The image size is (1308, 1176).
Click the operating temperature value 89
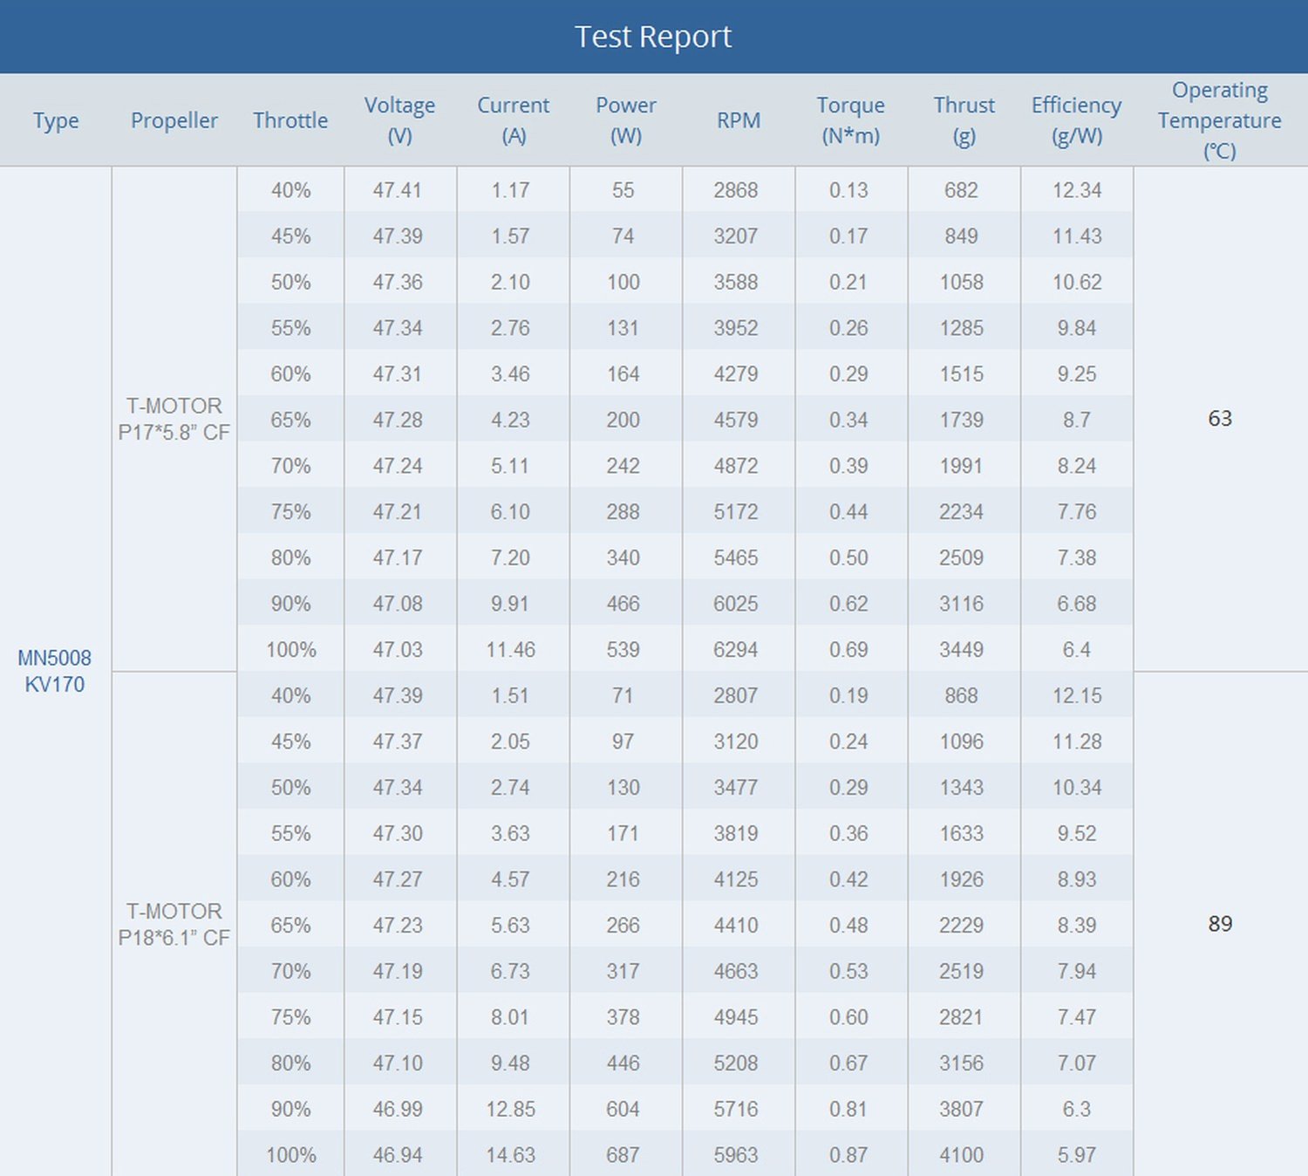coord(1220,924)
